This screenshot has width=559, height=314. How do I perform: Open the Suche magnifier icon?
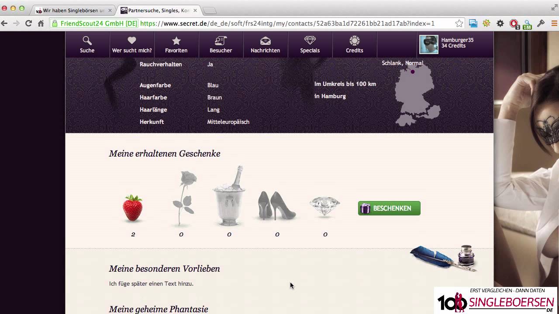[87, 41]
